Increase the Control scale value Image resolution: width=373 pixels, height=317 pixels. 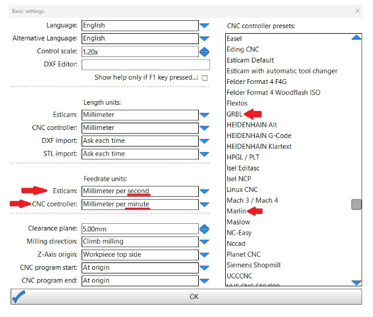(205, 49)
